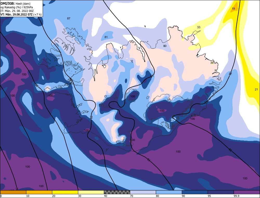Click the '20' tick label under the legend
The image size is (260, 198).
pos(54,196)
